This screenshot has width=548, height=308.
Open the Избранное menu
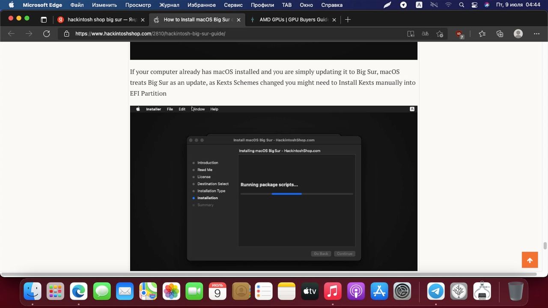coord(201,5)
